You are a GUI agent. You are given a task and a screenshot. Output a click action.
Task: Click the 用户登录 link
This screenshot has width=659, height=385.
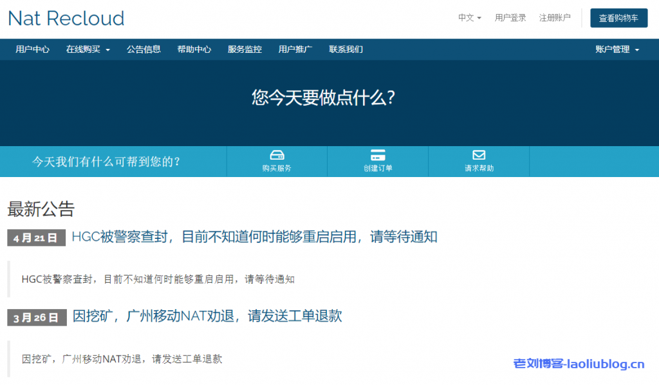pos(510,17)
